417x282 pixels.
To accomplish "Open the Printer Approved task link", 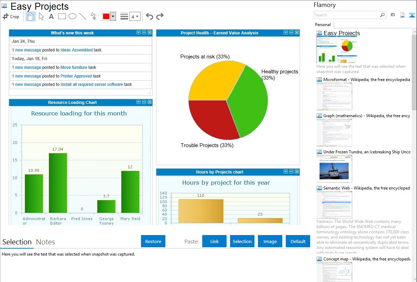I will click(x=76, y=76).
